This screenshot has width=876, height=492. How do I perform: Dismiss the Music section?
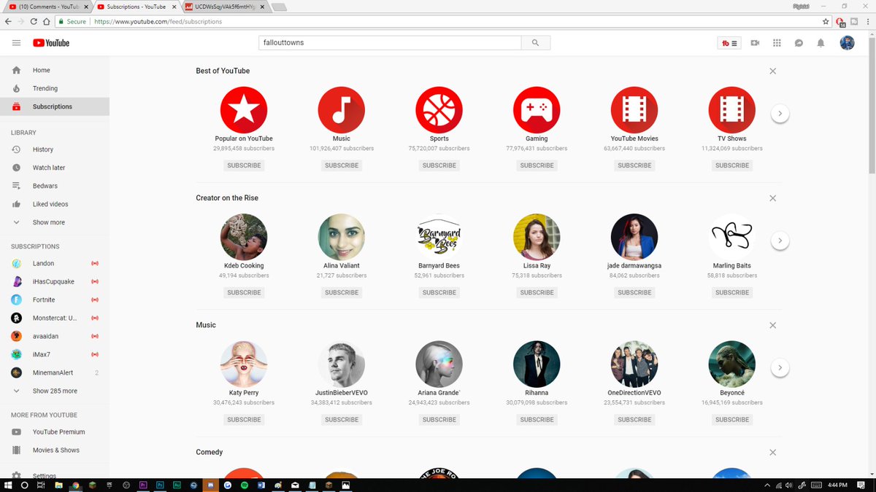(773, 325)
